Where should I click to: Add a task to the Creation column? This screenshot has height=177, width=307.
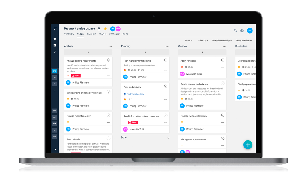coord(202,52)
